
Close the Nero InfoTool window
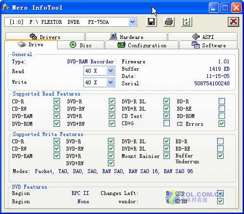(236, 7)
